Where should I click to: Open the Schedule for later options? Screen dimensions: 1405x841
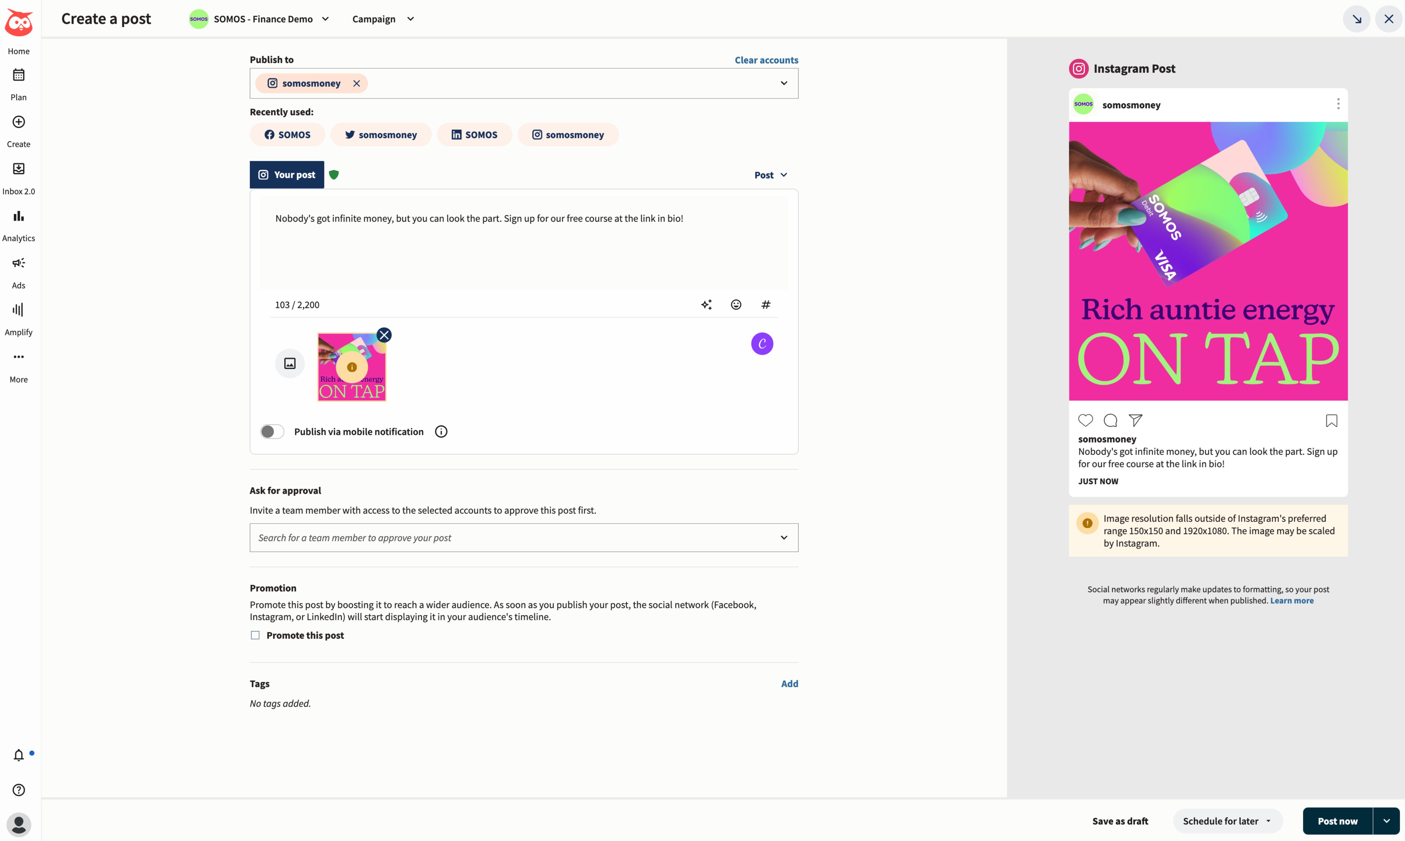coord(1227,821)
